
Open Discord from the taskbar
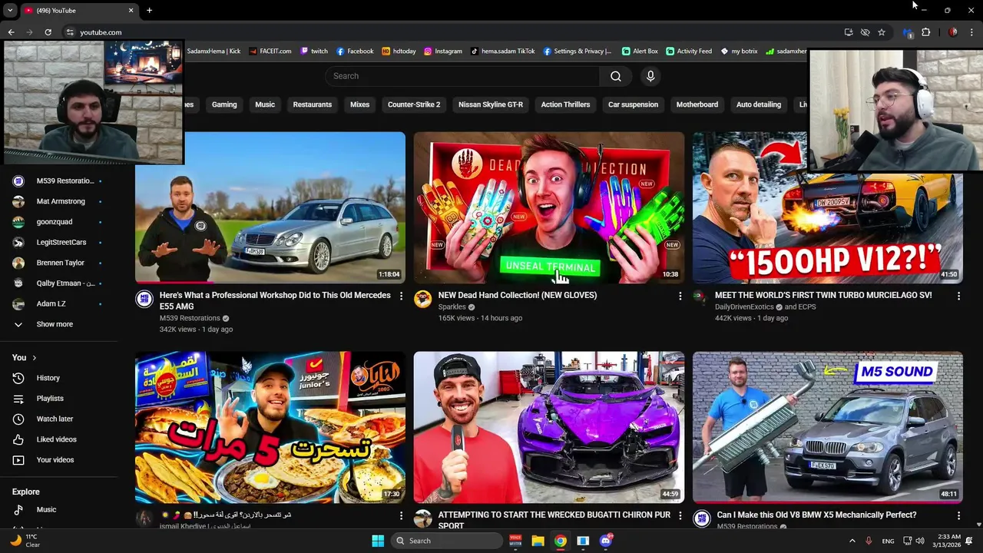click(606, 541)
